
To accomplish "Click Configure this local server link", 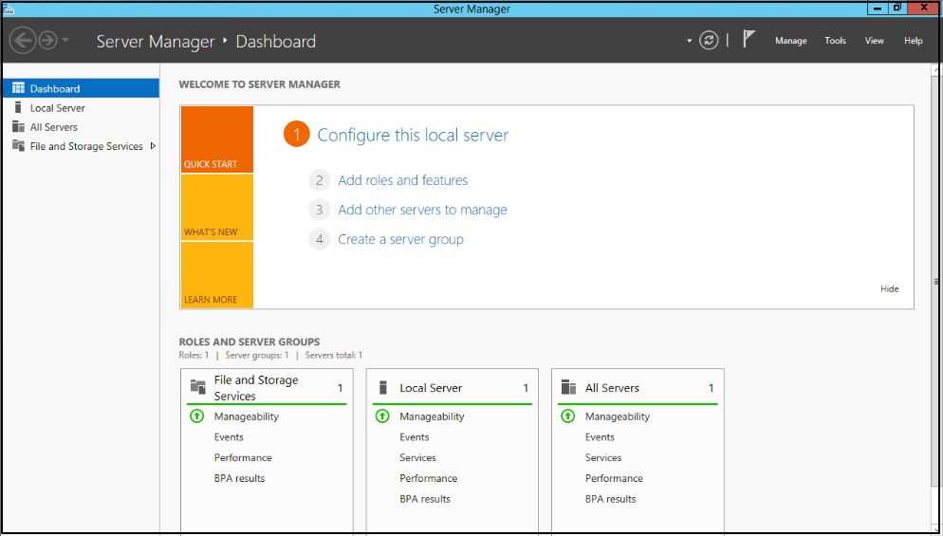I will pyautogui.click(x=413, y=135).
